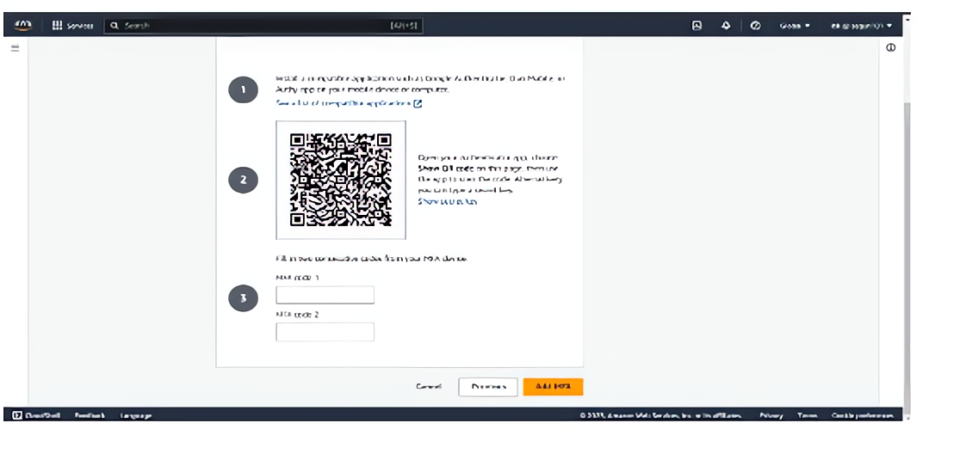This screenshot has width=966, height=466.
Task: Expand the account name dropdown
Action: tap(861, 26)
